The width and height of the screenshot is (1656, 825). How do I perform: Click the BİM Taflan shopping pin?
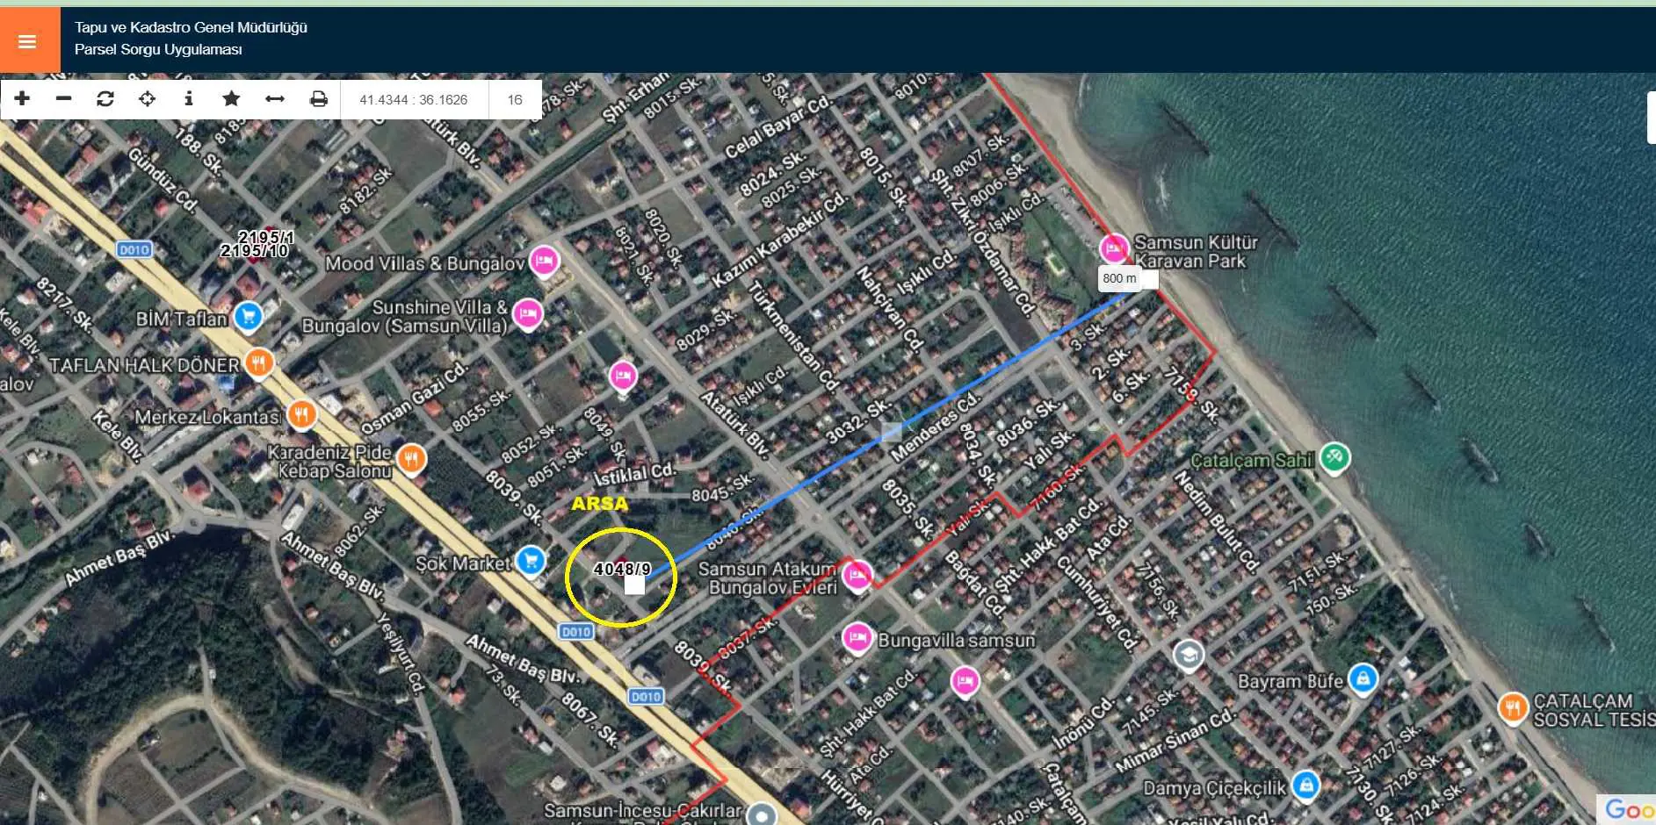(249, 316)
